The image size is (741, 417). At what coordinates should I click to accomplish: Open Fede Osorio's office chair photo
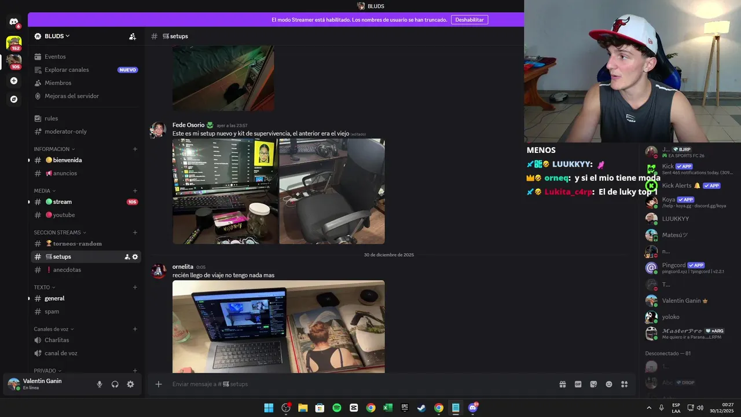(332, 191)
